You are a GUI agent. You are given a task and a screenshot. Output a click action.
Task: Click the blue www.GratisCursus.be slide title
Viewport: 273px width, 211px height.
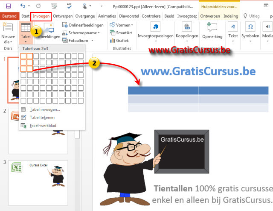pos(198,71)
